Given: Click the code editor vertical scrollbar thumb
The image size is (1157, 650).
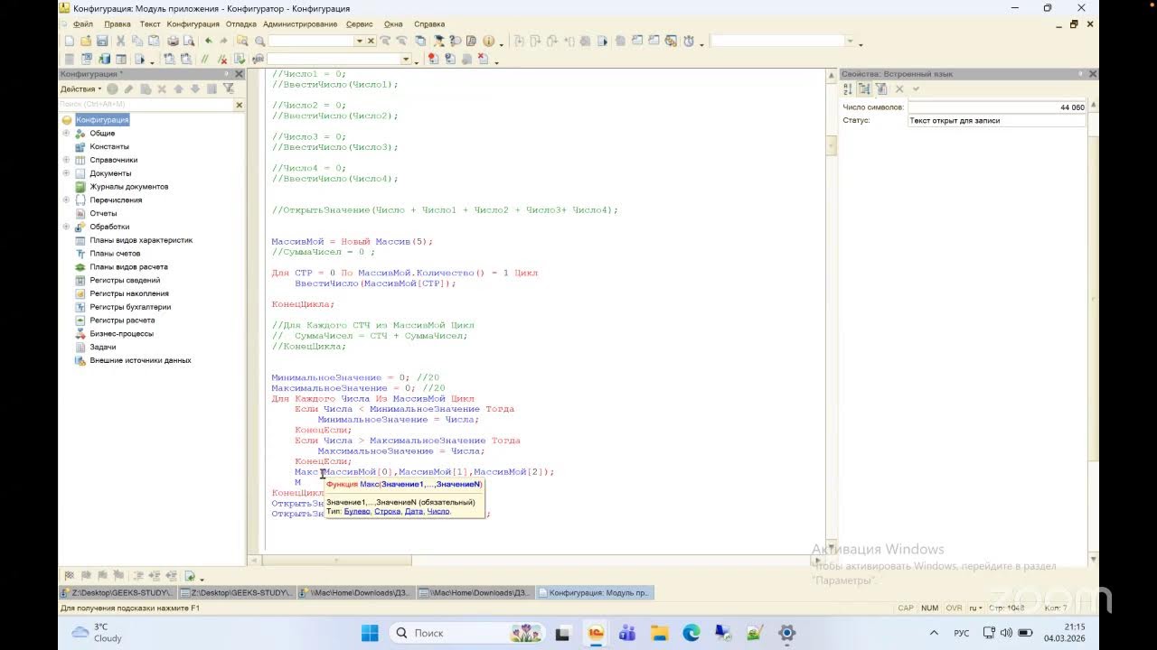Looking at the screenshot, I should click(x=832, y=145).
